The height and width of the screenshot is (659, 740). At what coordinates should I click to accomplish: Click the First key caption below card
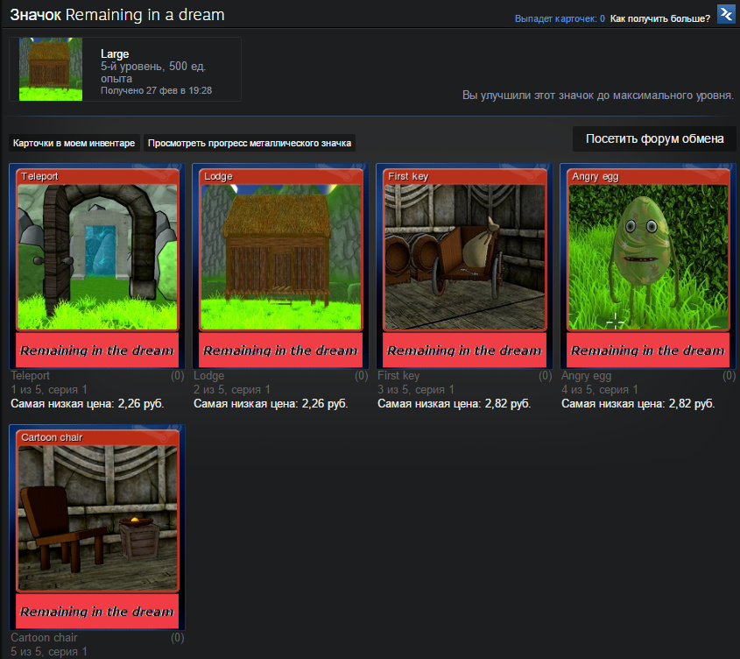[x=398, y=376]
